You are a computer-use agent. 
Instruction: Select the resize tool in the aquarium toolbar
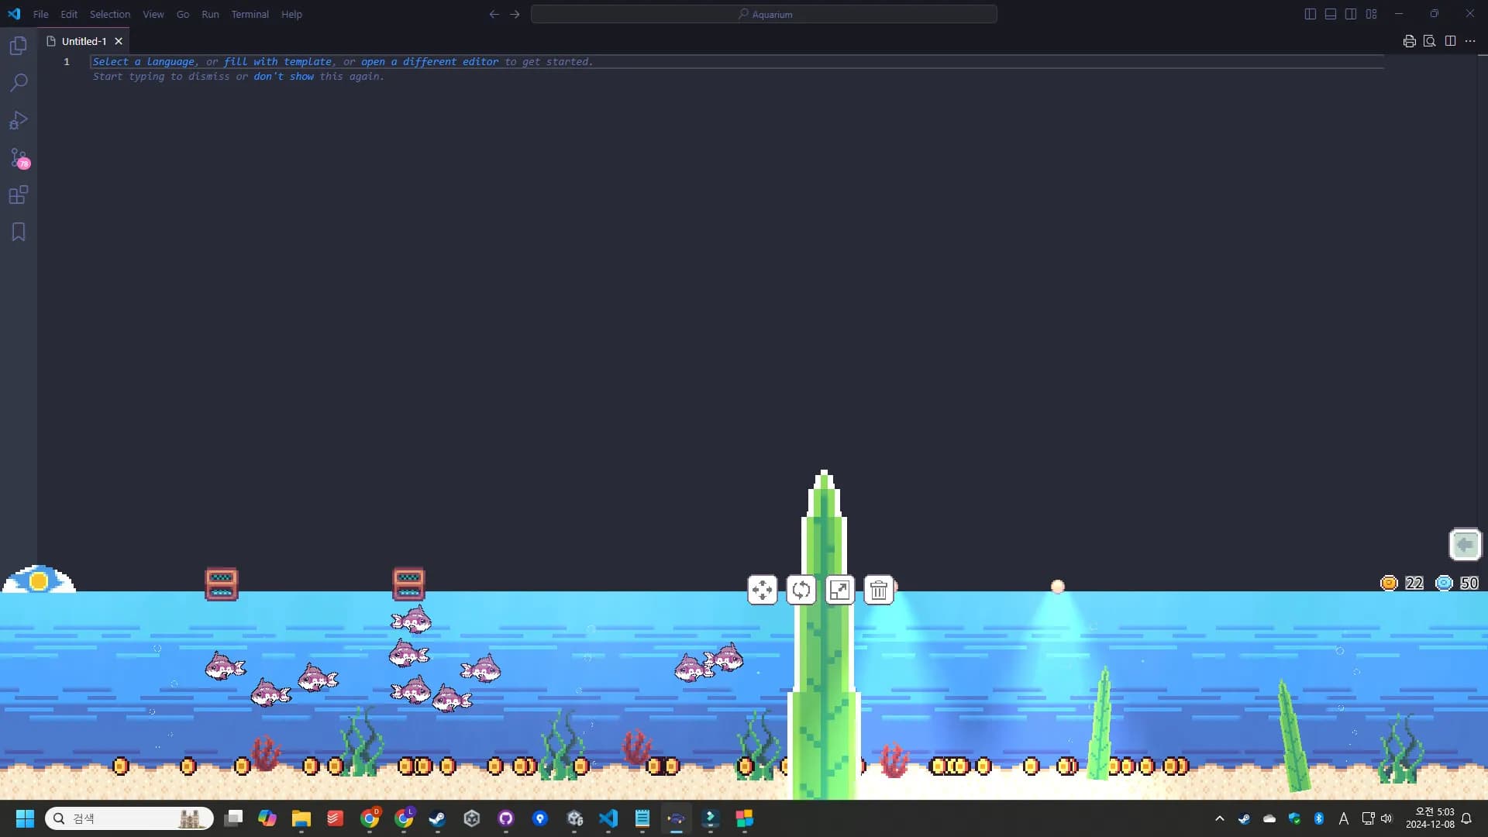(839, 590)
